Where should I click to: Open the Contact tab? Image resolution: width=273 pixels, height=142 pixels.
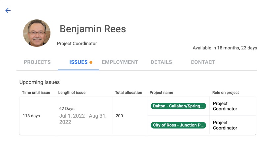[203, 62]
